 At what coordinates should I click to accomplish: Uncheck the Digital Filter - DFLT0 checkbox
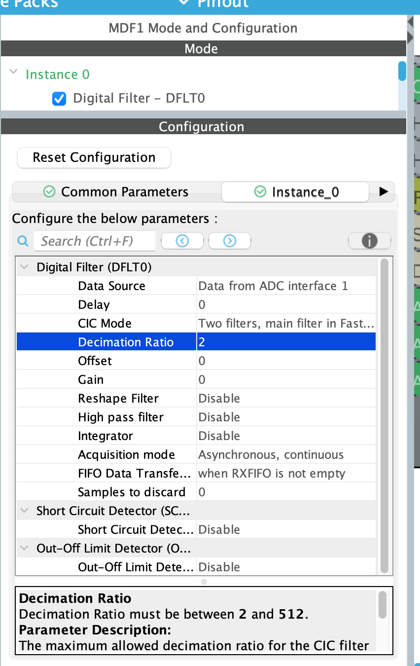tap(59, 98)
